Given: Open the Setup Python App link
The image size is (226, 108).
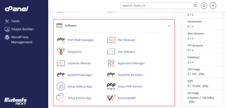Looking at the screenshot, I should tap(79, 98).
